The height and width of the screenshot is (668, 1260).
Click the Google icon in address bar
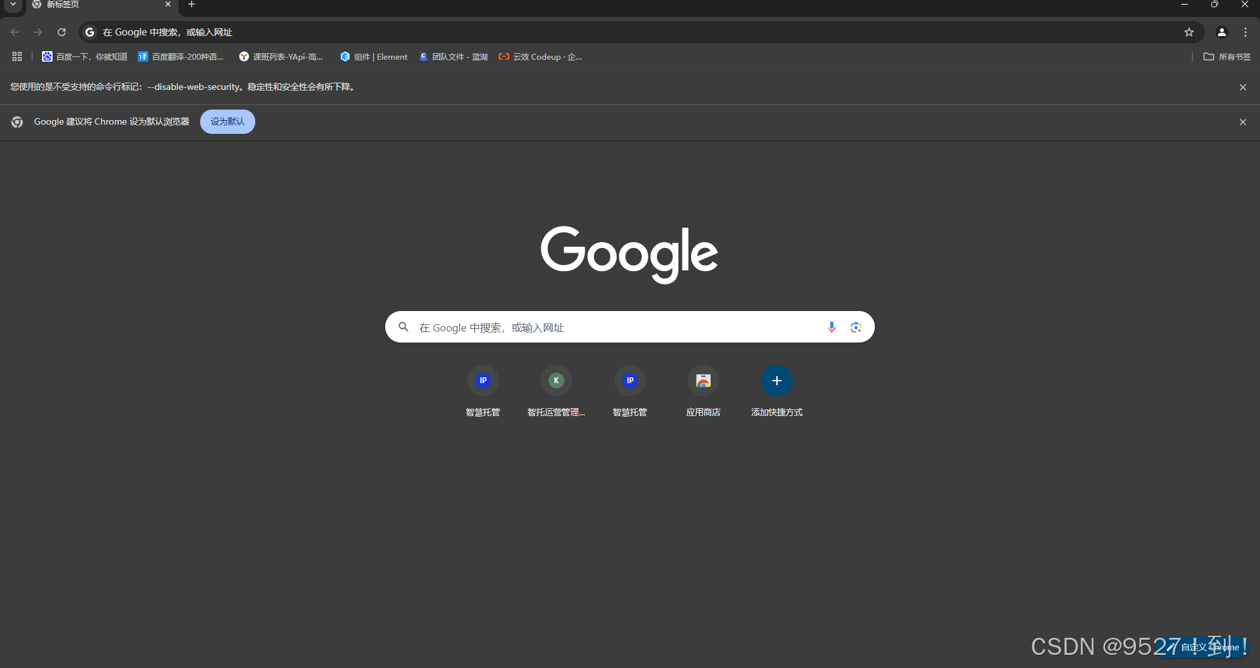pos(90,32)
